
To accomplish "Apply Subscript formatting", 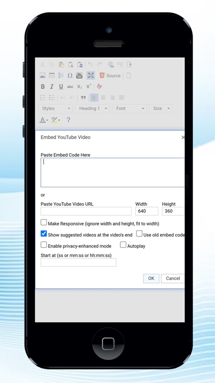I will pos(79,86).
